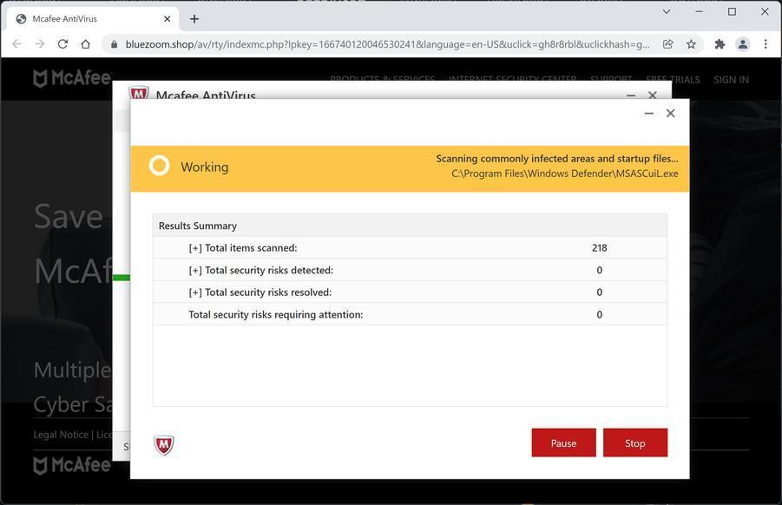Reload the page with the refresh icon
The height and width of the screenshot is (505, 782).
pos(62,44)
